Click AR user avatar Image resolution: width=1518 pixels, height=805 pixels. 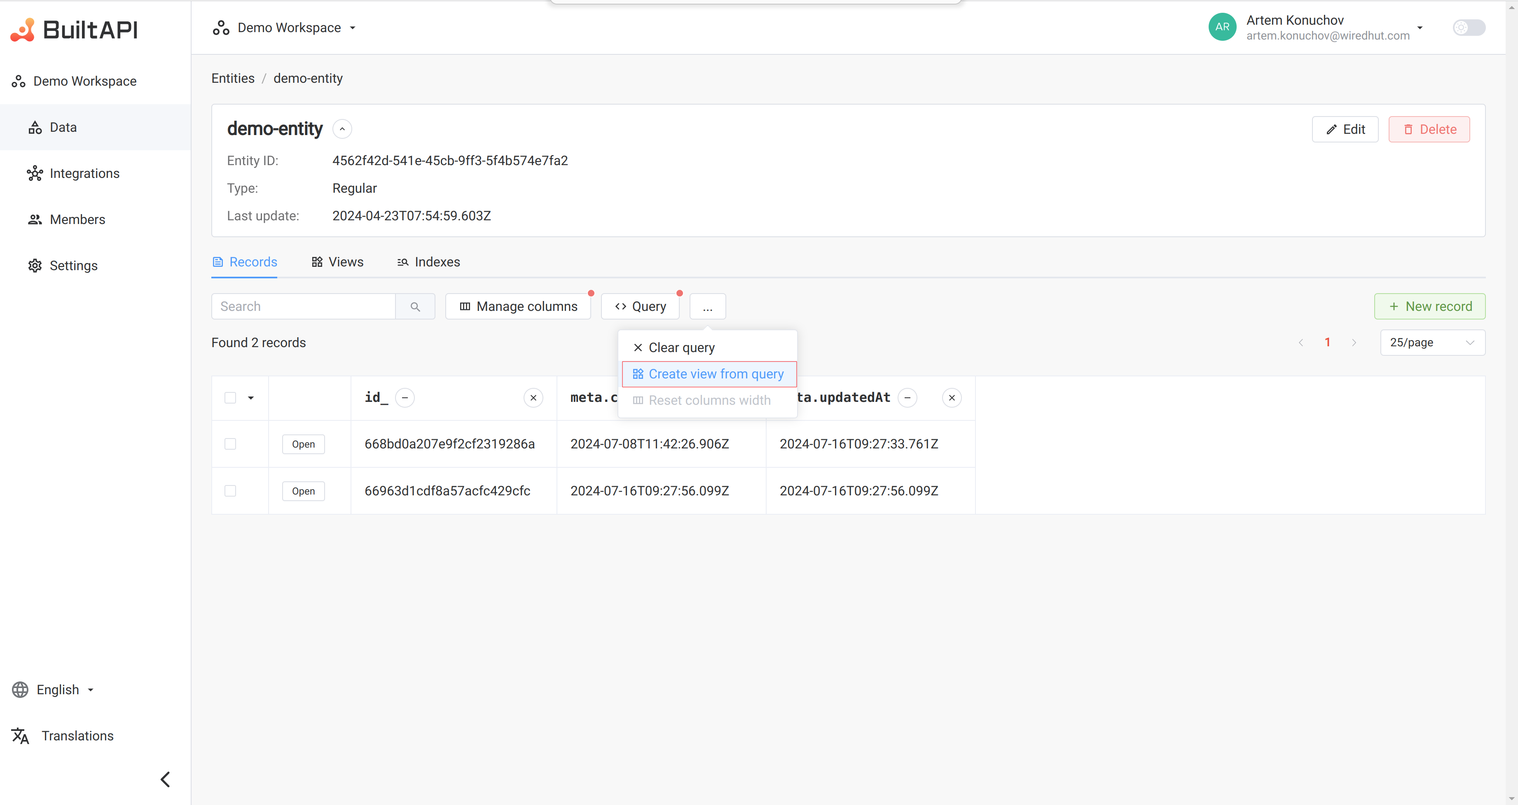pyautogui.click(x=1222, y=27)
